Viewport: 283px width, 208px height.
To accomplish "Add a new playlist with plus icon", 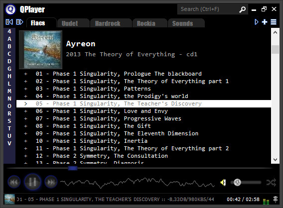I will click(x=265, y=22).
